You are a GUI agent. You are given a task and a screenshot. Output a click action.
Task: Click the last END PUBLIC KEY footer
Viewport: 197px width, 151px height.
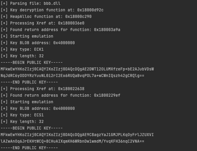(29, 148)
